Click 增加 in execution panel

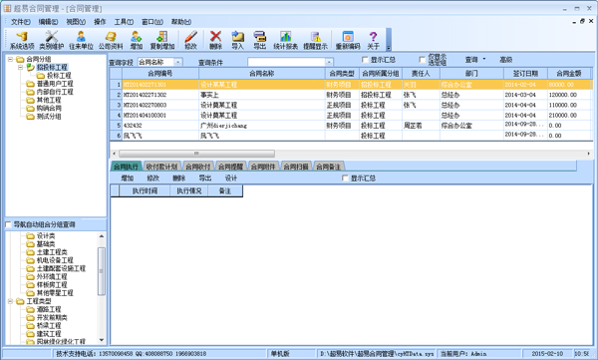click(x=127, y=179)
